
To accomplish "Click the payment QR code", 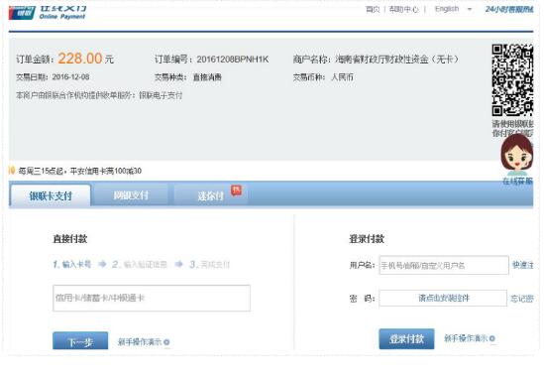I will pos(512,80).
